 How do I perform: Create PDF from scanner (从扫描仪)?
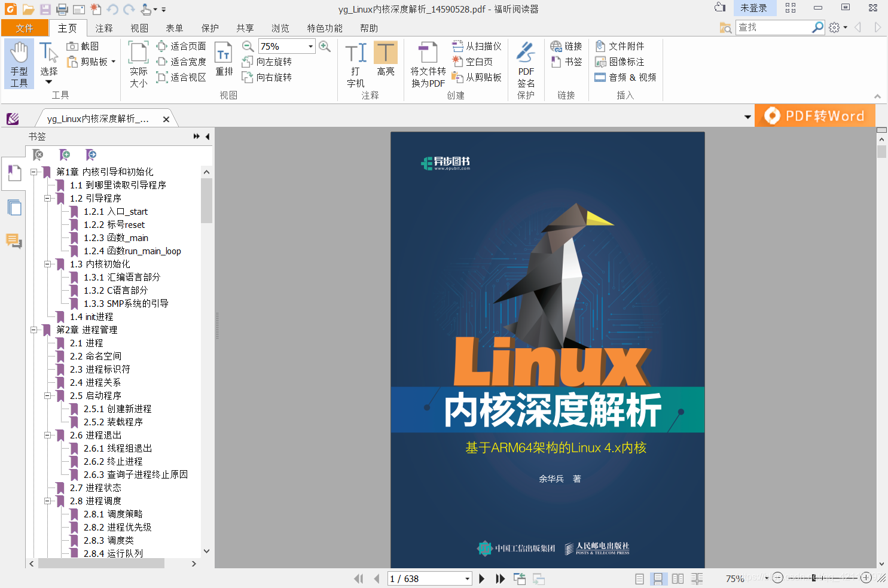477,46
